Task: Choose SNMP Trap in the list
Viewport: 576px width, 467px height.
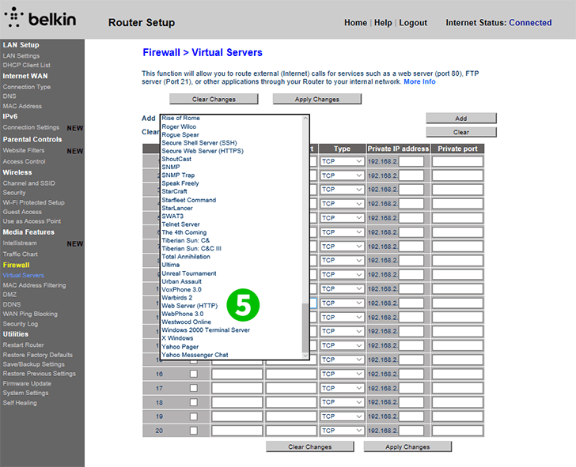Action: coord(178,175)
